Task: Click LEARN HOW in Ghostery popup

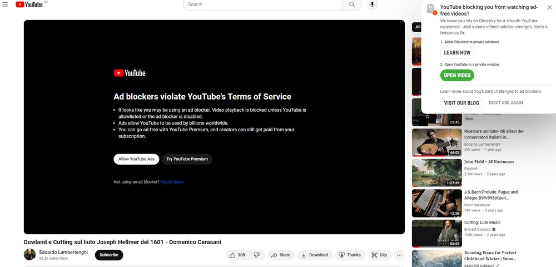Action: 457,52
